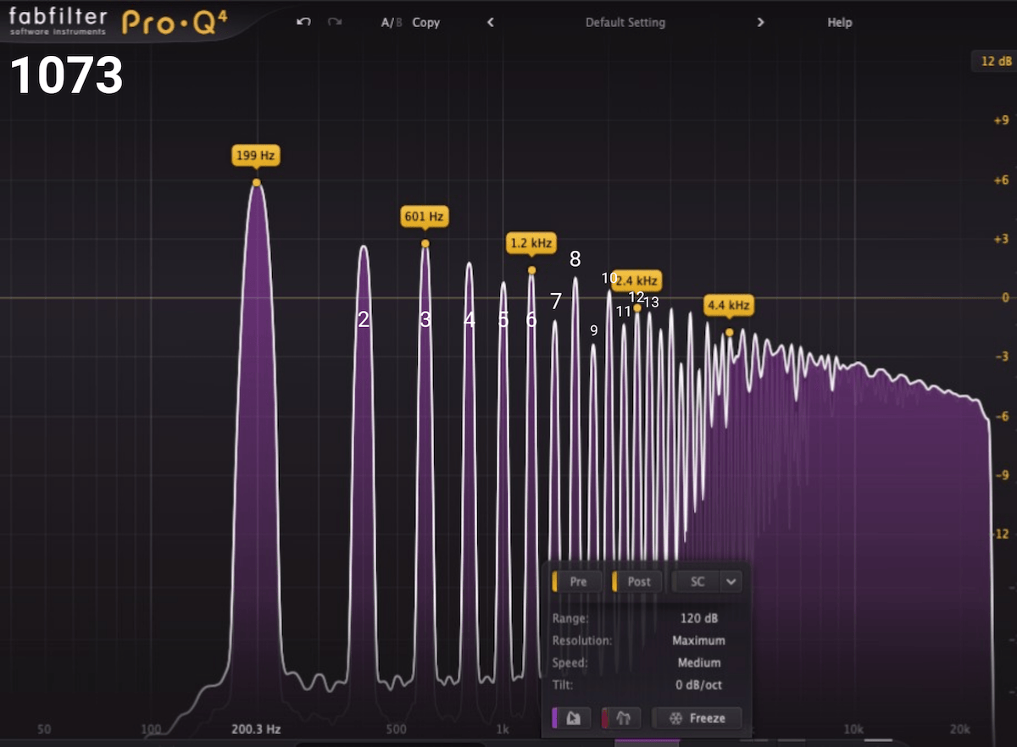Open the 12 dB display range selector
This screenshot has height=747, width=1017.
coord(996,61)
